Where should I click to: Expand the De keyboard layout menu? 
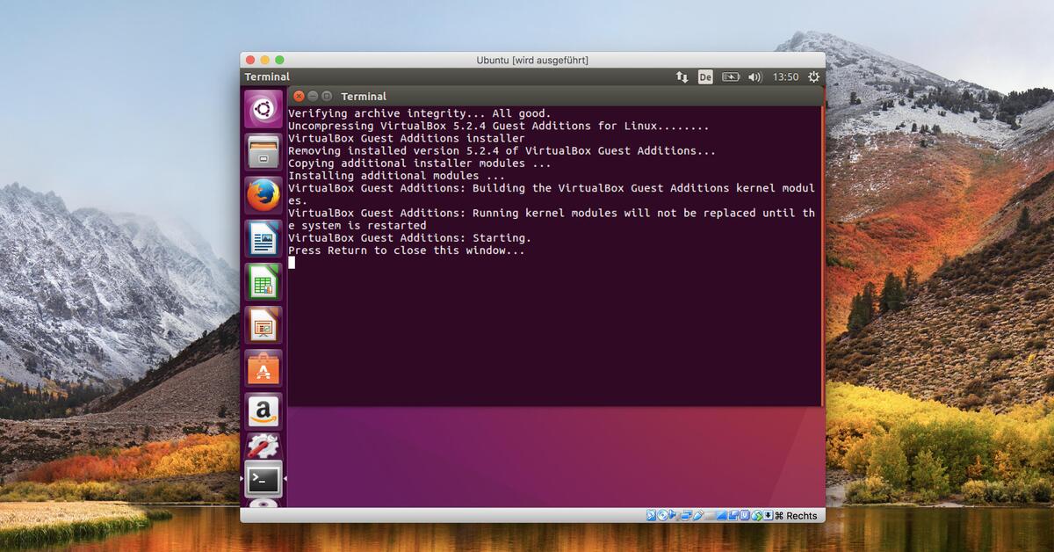click(x=705, y=77)
